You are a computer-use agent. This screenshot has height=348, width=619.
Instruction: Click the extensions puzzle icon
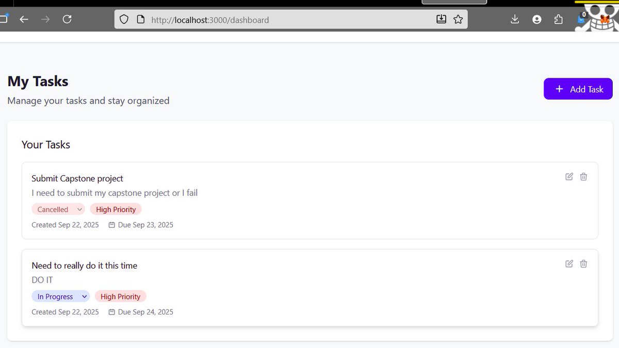(558, 19)
